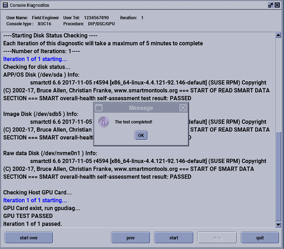Close the Console Diagnostics window

pyautogui.click(x=277, y=5)
